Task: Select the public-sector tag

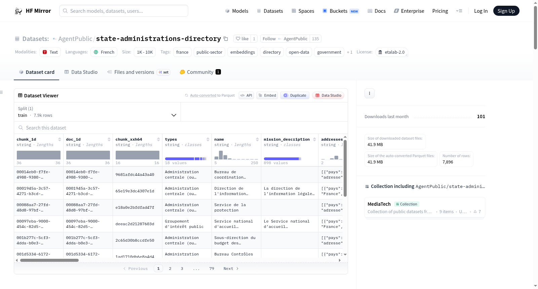Action: pos(209,52)
